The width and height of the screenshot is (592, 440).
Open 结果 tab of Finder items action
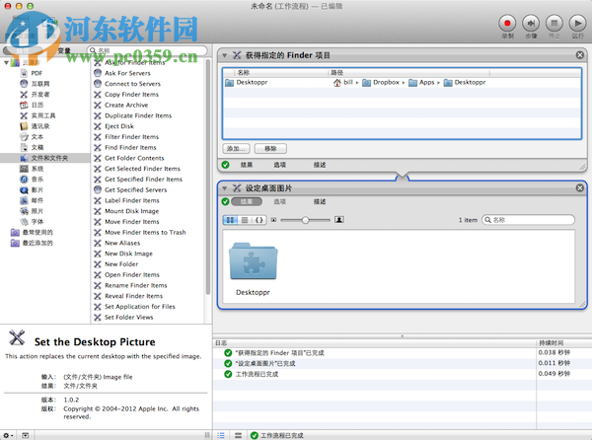pos(247,165)
